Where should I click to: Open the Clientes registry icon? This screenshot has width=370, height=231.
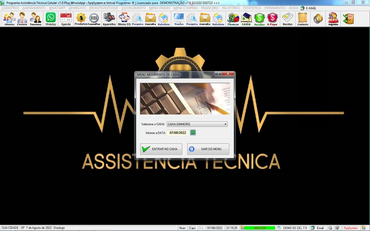tap(9, 19)
